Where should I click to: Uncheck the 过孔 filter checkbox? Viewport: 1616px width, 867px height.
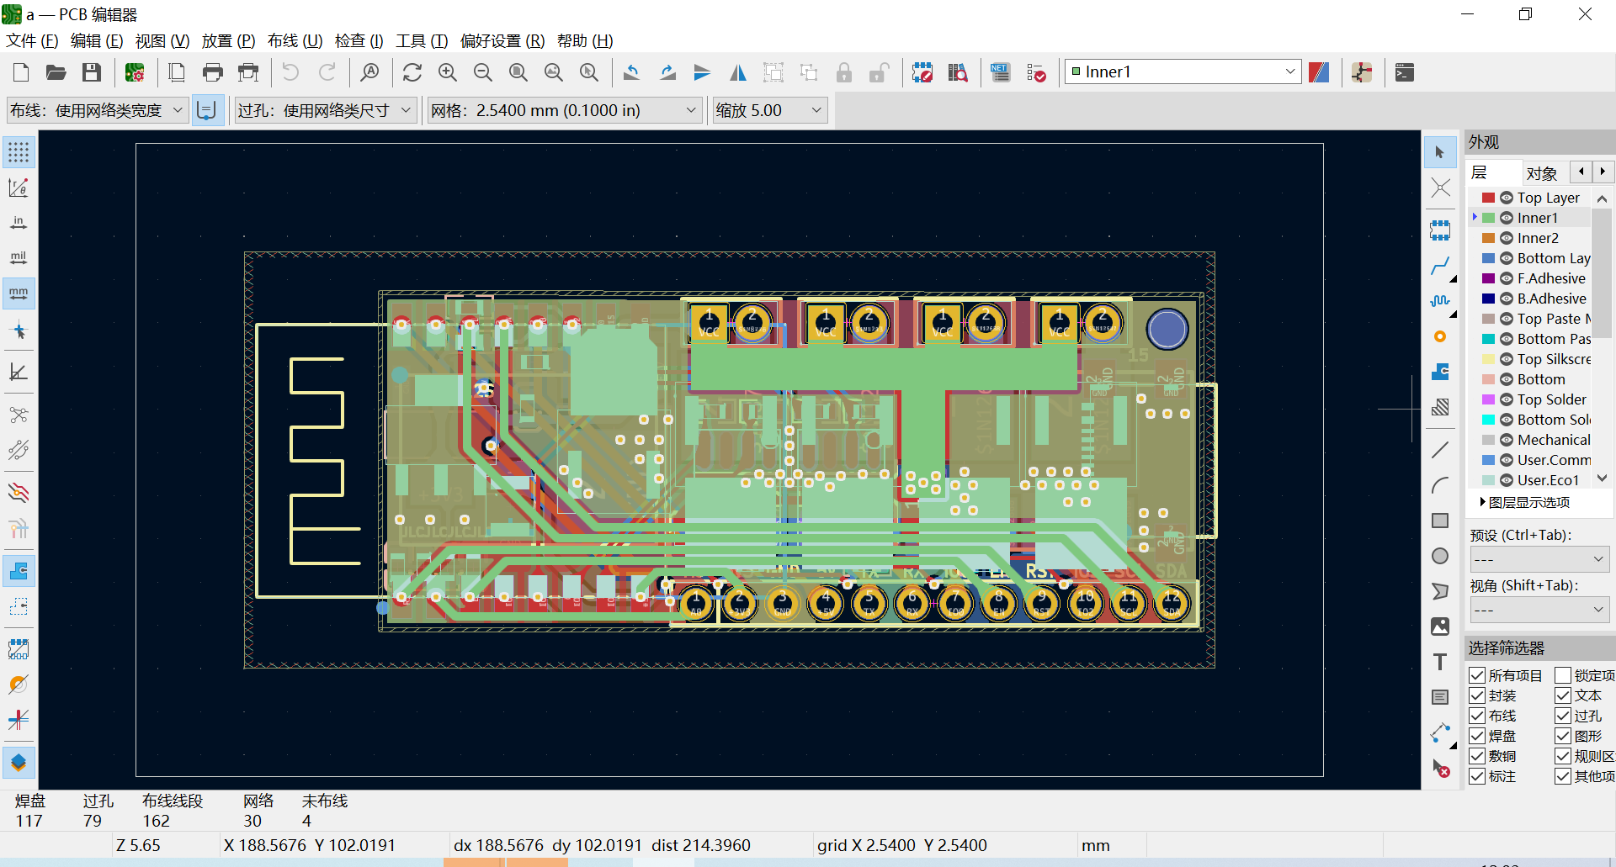[x=1563, y=716]
